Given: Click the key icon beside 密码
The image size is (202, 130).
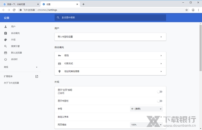Looking at the screenshot, I should (x=59, y=56).
